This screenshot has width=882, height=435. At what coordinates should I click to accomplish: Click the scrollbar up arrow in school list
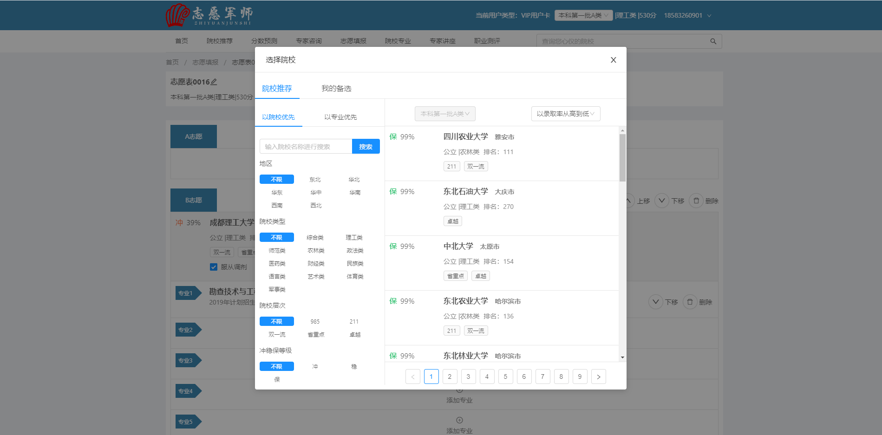pos(622,130)
